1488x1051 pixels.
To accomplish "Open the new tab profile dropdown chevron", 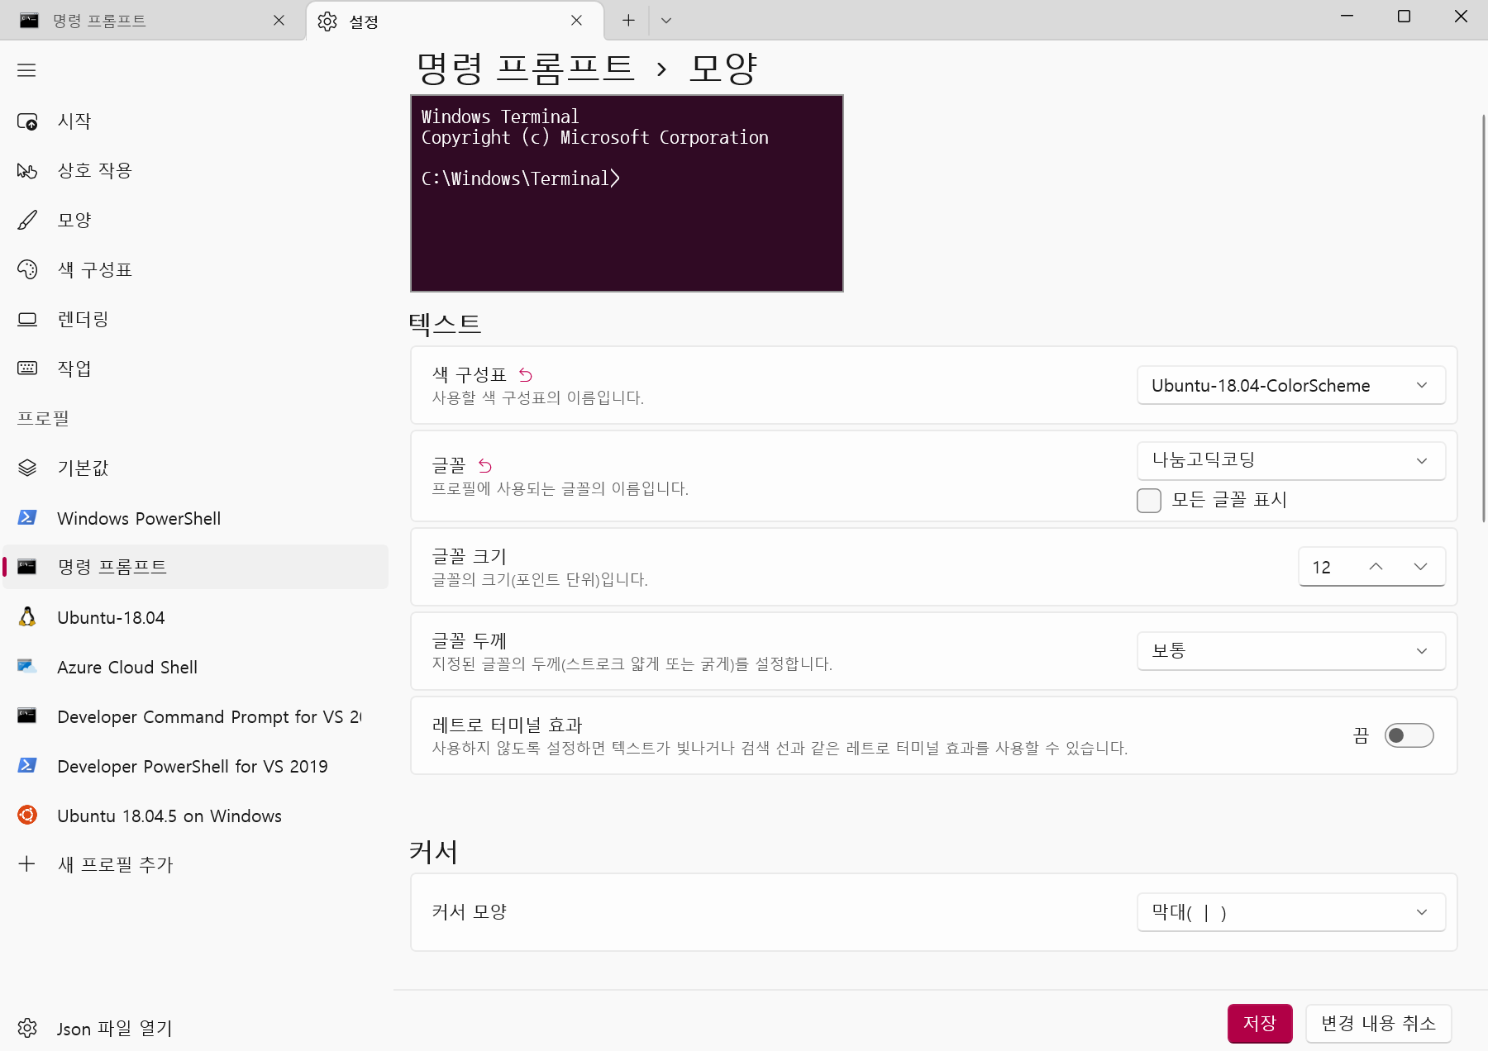I will (666, 21).
